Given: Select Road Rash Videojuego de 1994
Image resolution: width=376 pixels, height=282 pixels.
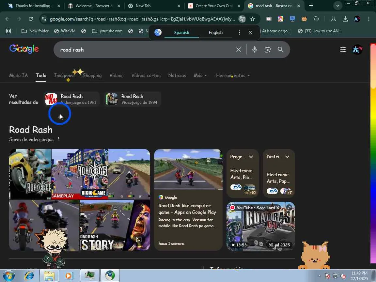Looking at the screenshot, I should [x=133, y=99].
